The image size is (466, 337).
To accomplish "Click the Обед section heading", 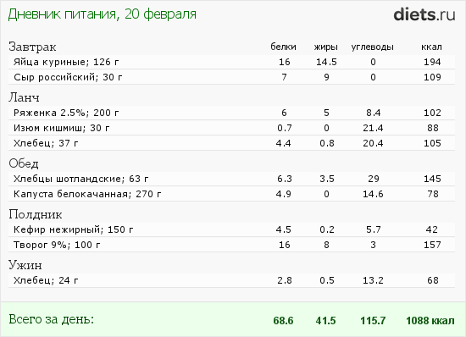I will point(24,163).
